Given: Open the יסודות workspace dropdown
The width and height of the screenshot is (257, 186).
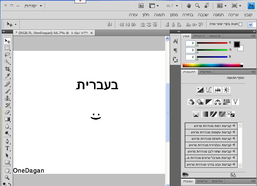Looking at the screenshot, I should [33, 6].
